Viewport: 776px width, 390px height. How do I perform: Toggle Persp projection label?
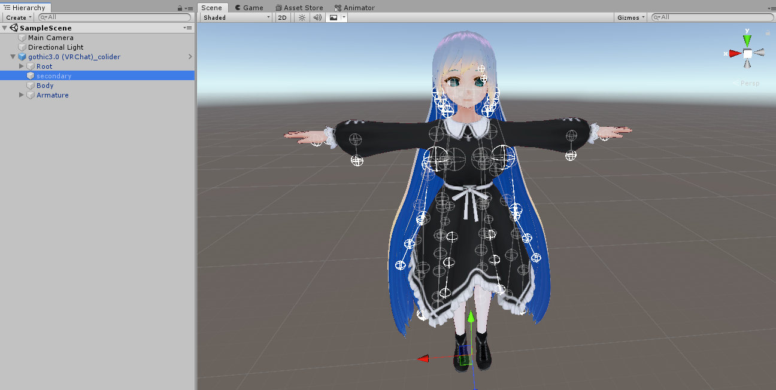746,83
